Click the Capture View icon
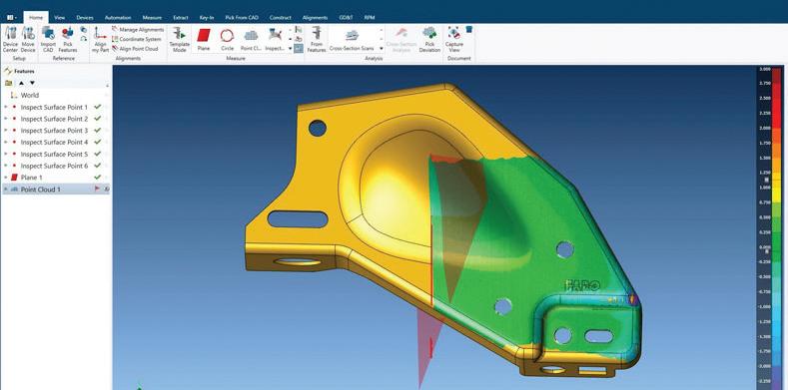 click(x=454, y=40)
